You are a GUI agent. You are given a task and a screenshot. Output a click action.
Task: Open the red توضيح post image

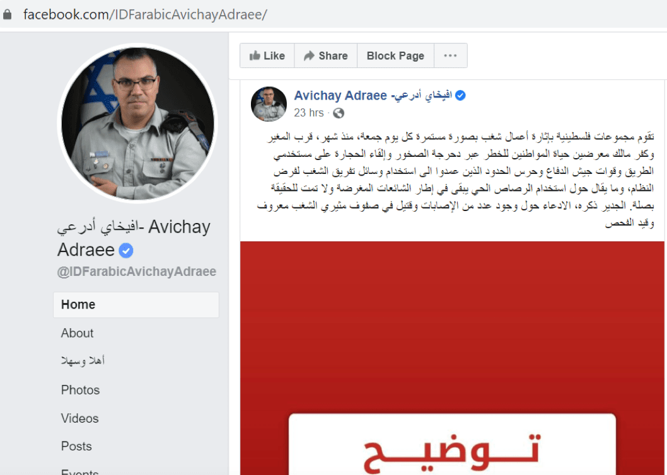452,358
